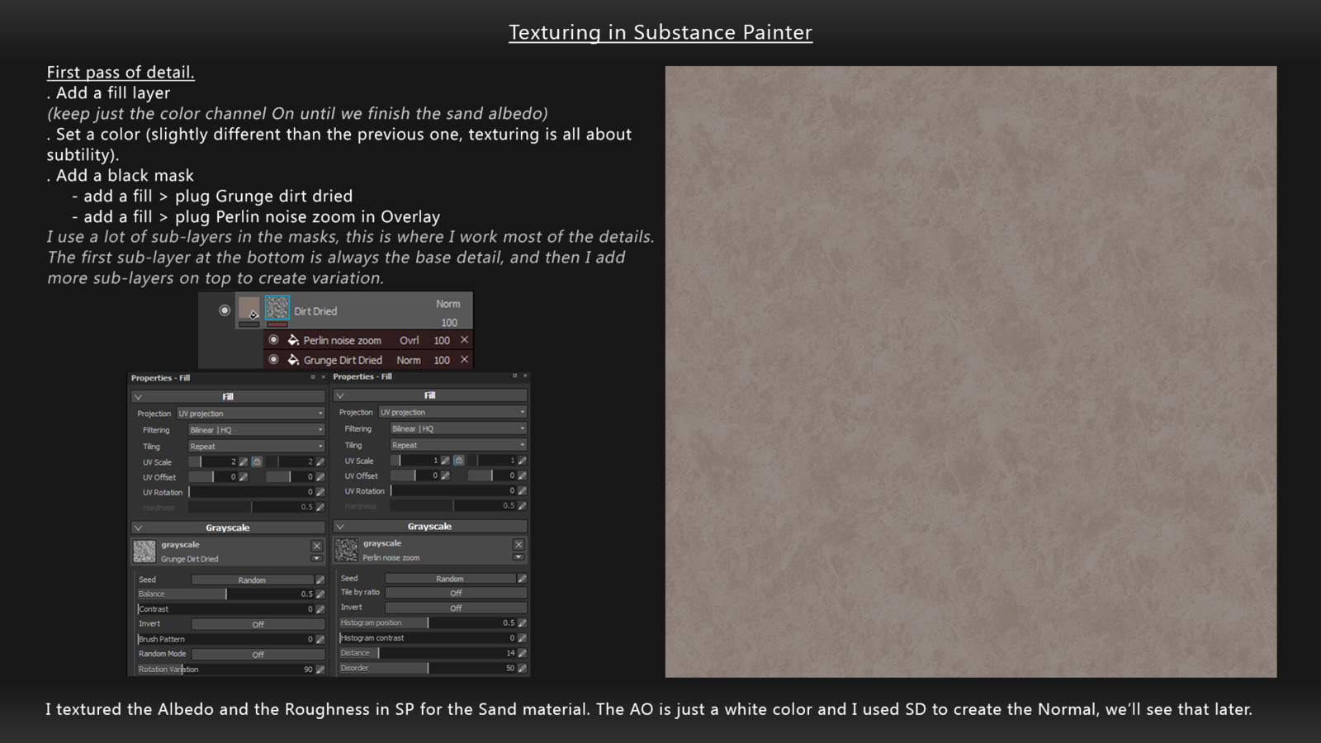The height and width of the screenshot is (743, 1321).
Task: Click the UV Scale second edit pencil, right panel
Action: tap(522, 460)
